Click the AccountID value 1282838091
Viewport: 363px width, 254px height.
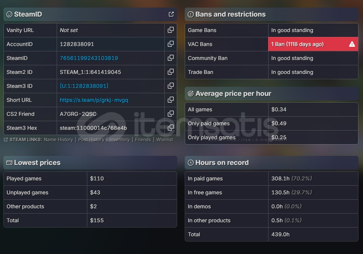click(77, 44)
